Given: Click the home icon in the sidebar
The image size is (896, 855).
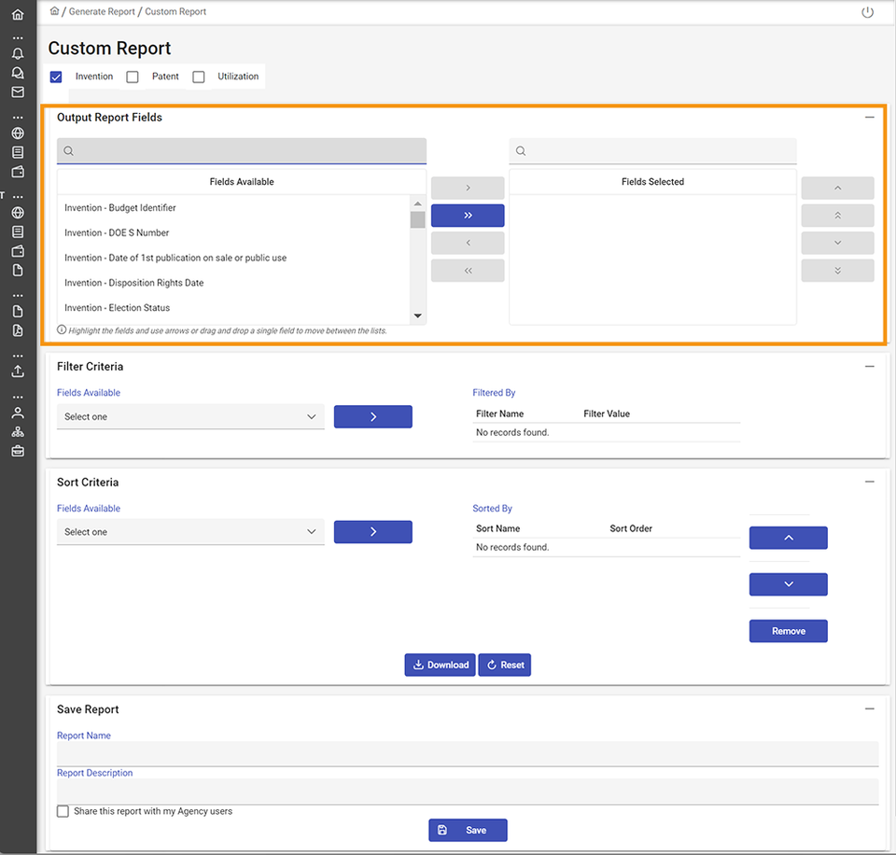Looking at the screenshot, I should pos(18,14).
